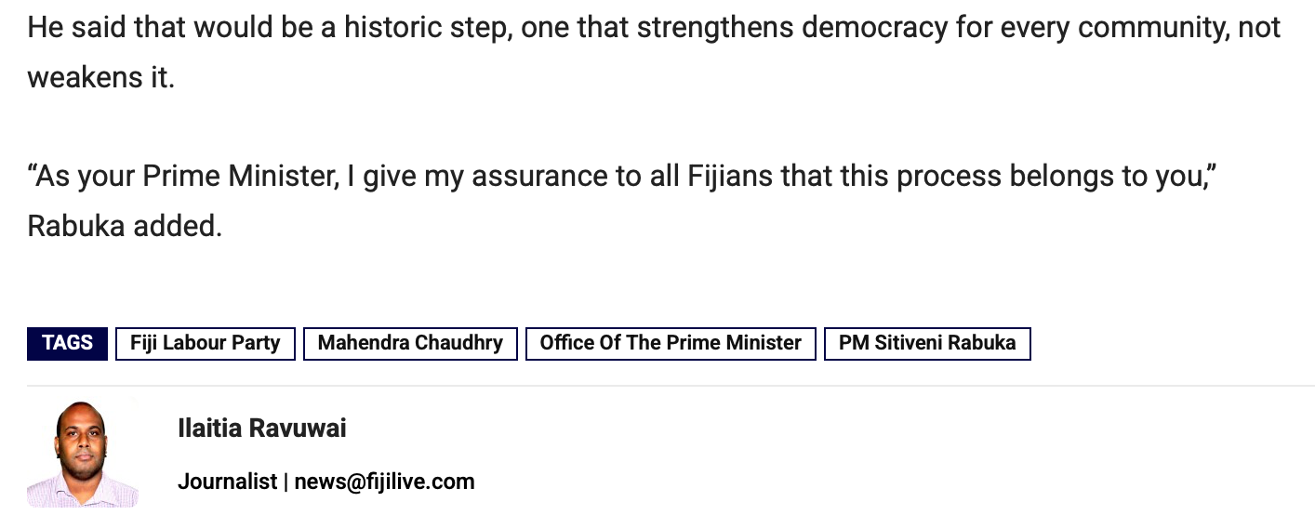Viewport: 1315px width, 515px height.
Task: Open author Ilaitia Ravuwai's profile name
Action: coord(262,429)
